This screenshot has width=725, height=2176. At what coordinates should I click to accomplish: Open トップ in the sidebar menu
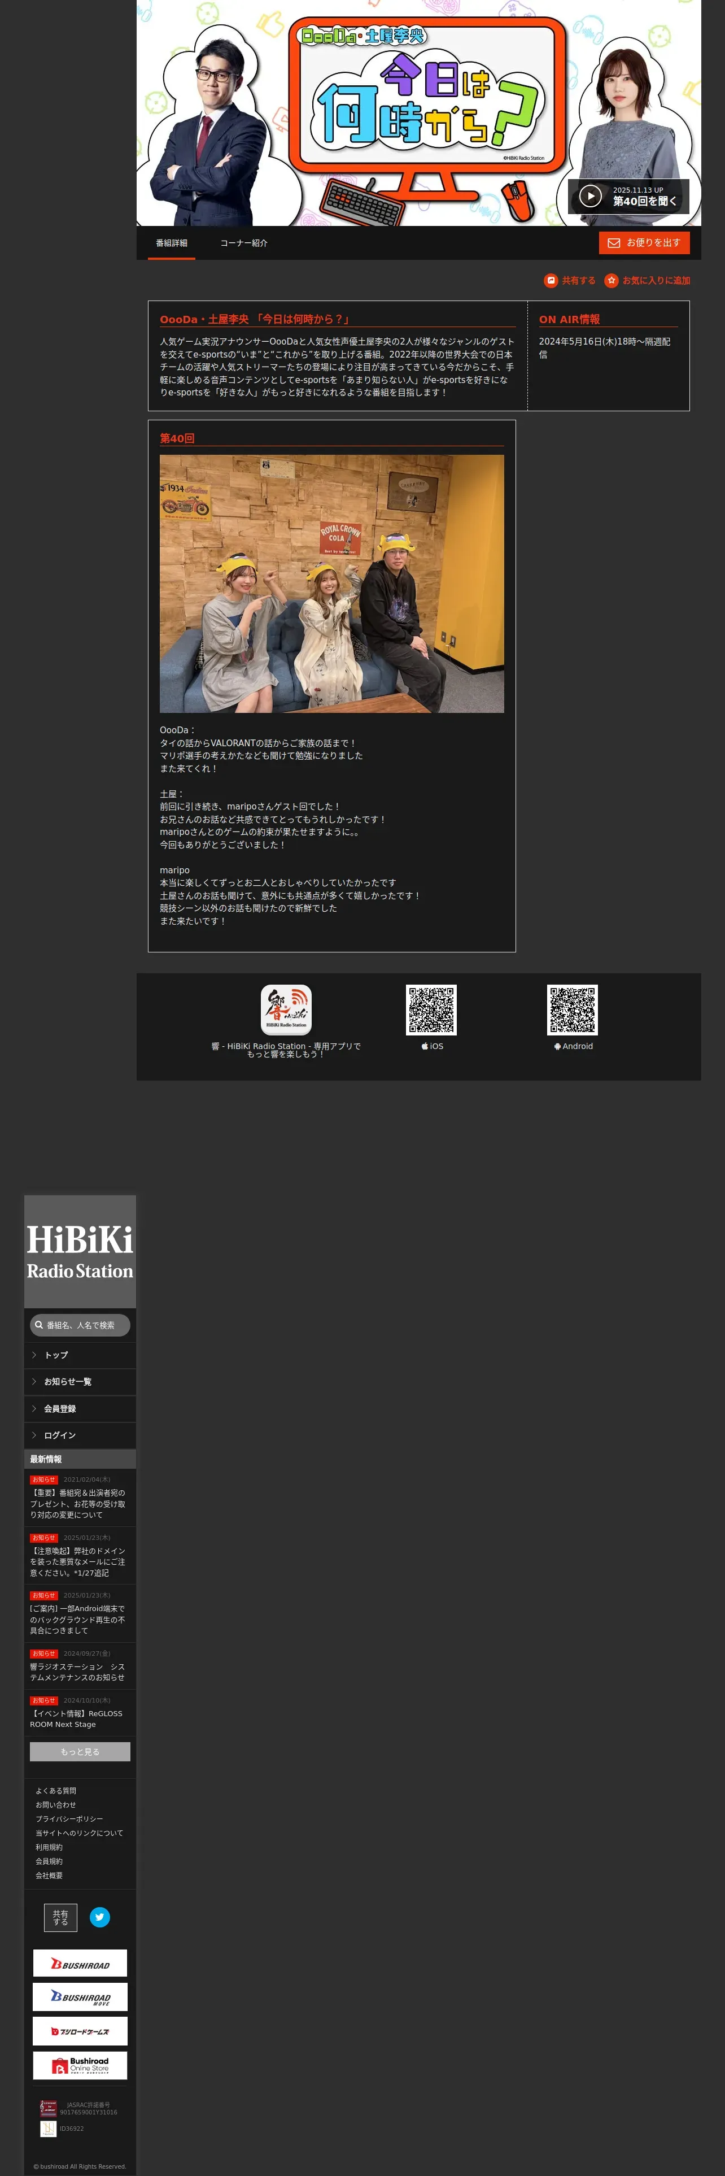pyautogui.click(x=80, y=1355)
